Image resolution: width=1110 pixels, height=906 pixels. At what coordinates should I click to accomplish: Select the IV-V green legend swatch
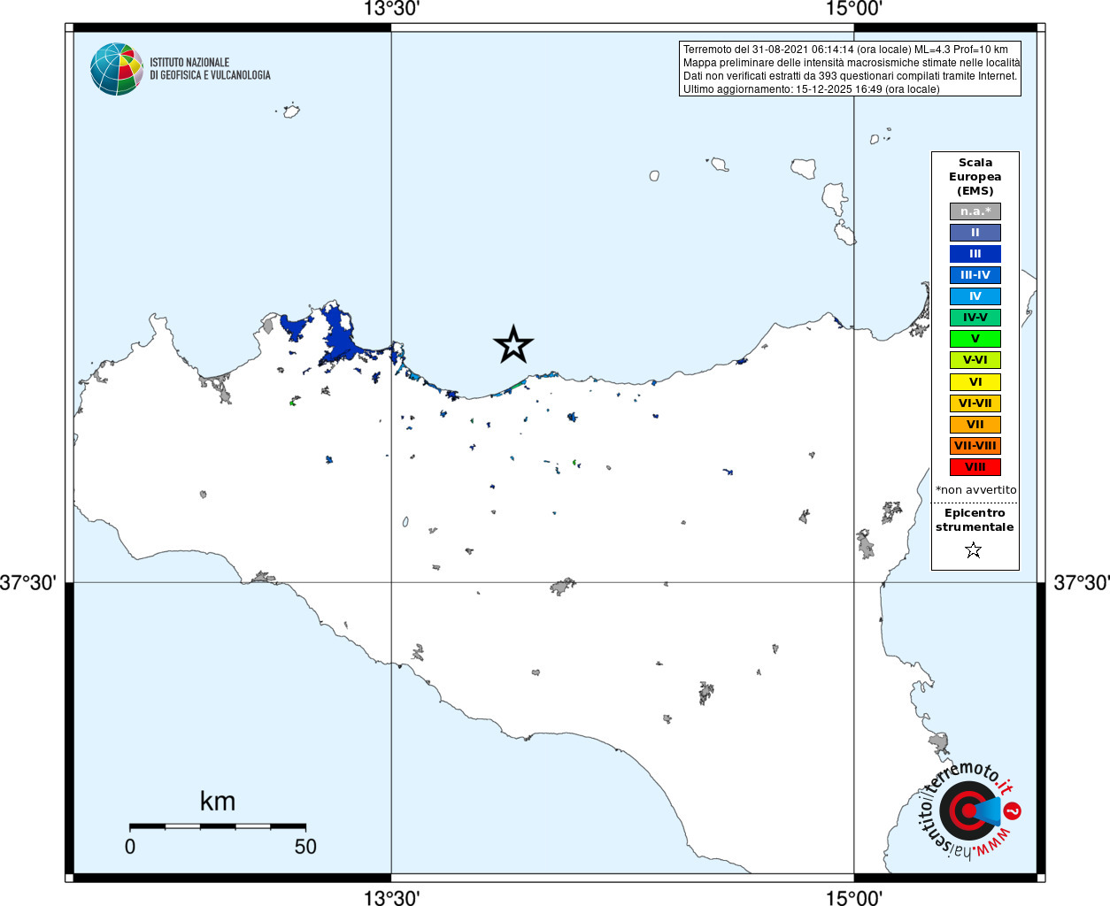[x=975, y=318]
